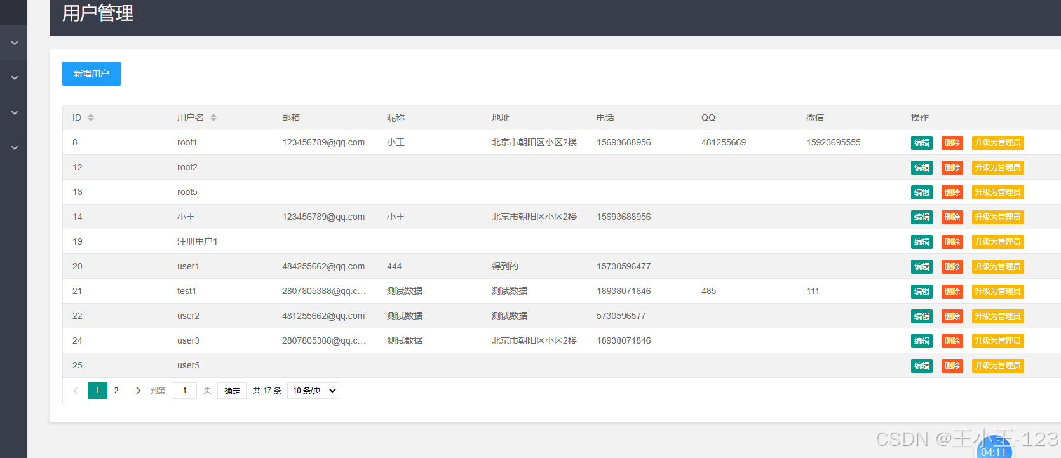Sort table by ID column arrows
Screen dimensions: 1061x458
pos(91,118)
